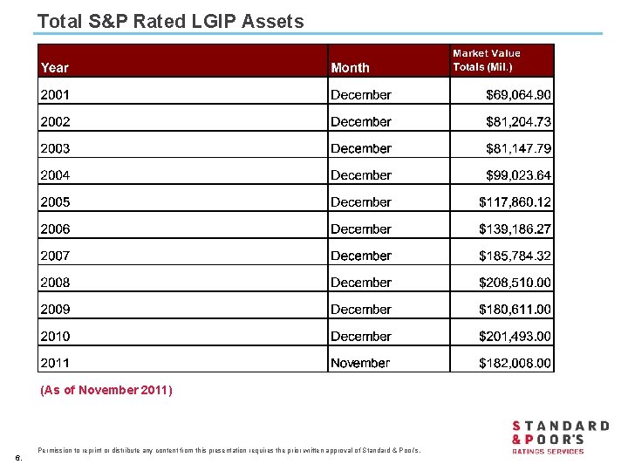Screen dimensions: 628x471
Task: Select the 2009 year cell
Action: 55,310
